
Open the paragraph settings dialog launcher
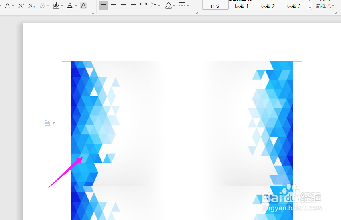click(197, 13)
